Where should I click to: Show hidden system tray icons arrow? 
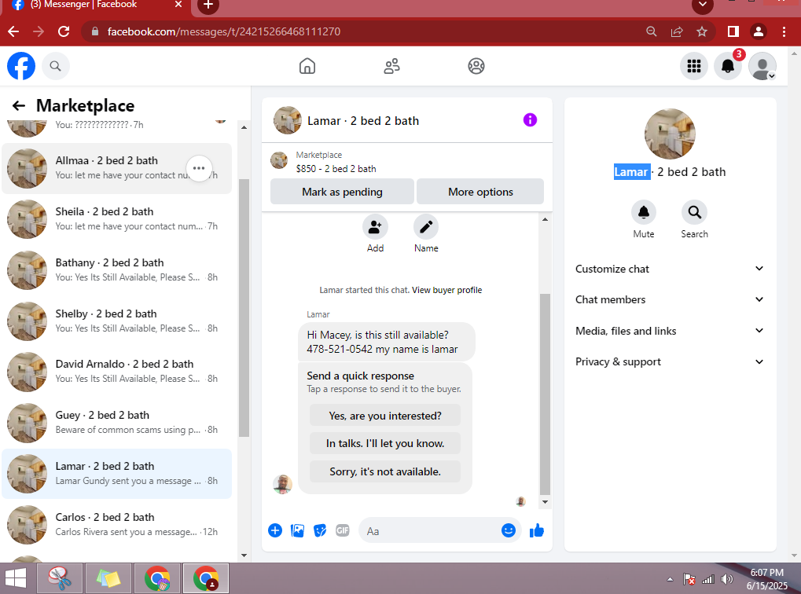pos(670,579)
